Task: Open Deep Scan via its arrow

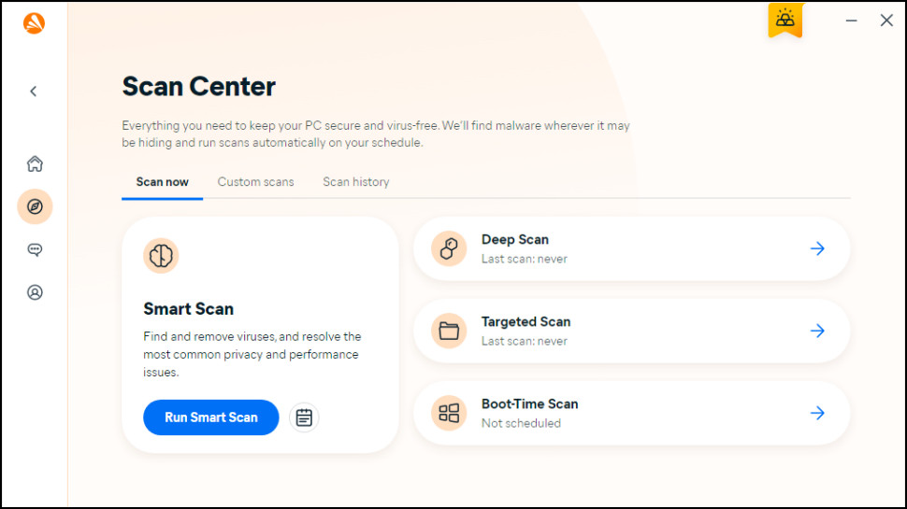Action: (x=817, y=249)
